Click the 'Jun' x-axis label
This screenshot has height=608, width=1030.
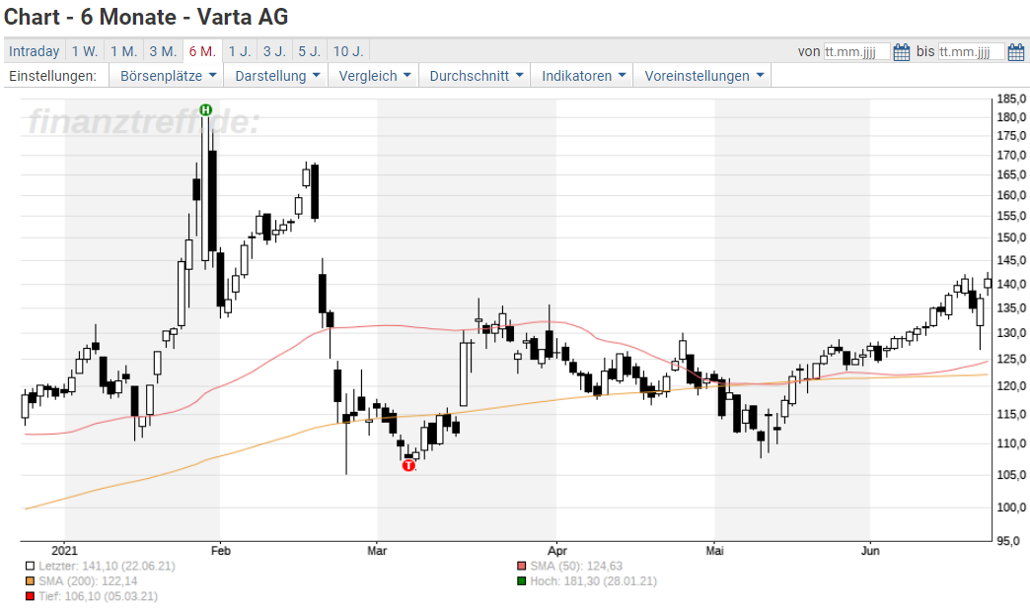[x=870, y=551]
